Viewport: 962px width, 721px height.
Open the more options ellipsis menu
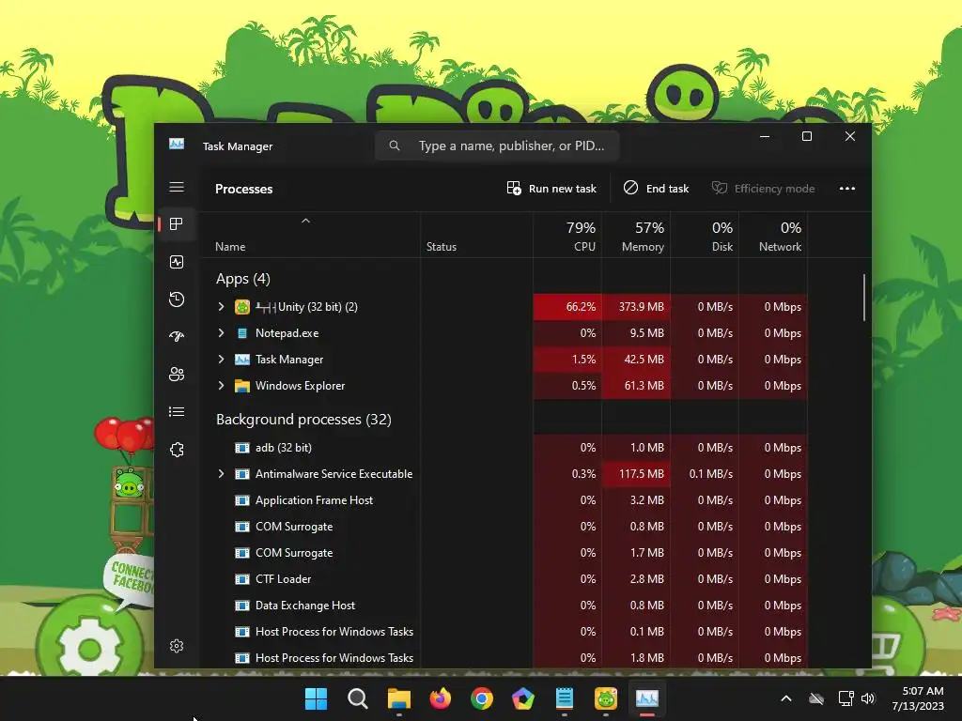click(x=847, y=188)
